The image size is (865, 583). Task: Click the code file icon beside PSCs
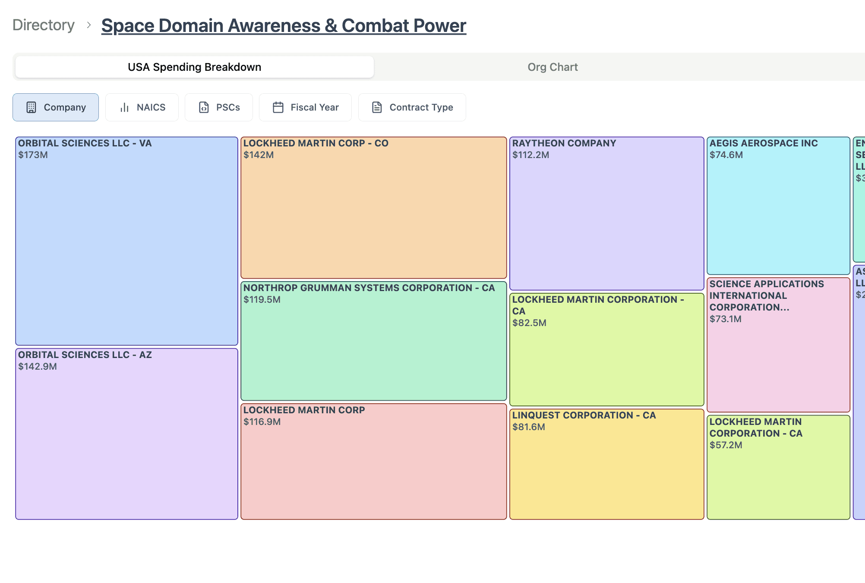[x=204, y=108]
